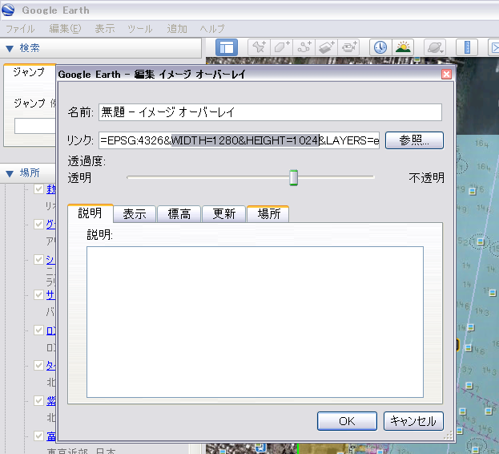
Task: Click in the 名前 name field
Action: [270, 112]
